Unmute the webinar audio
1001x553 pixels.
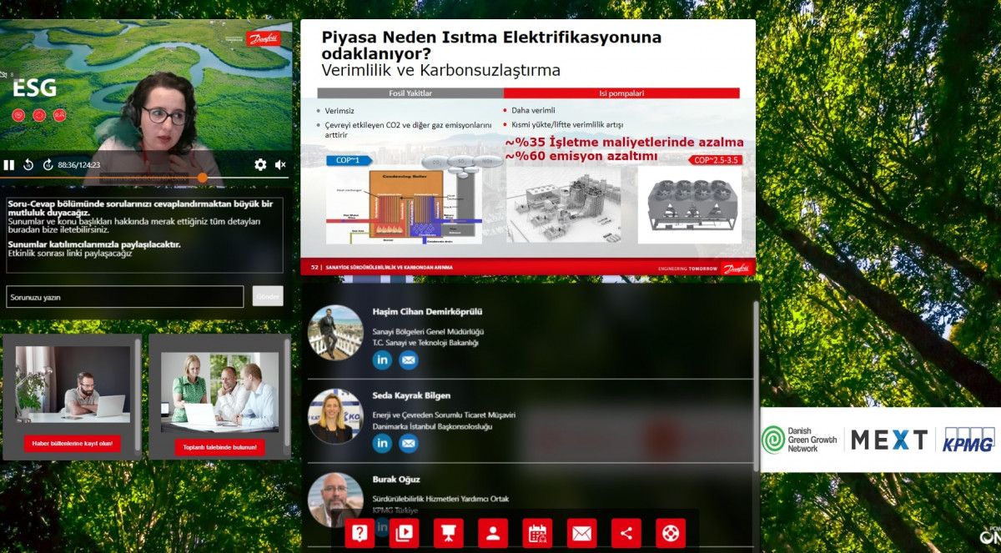click(281, 165)
